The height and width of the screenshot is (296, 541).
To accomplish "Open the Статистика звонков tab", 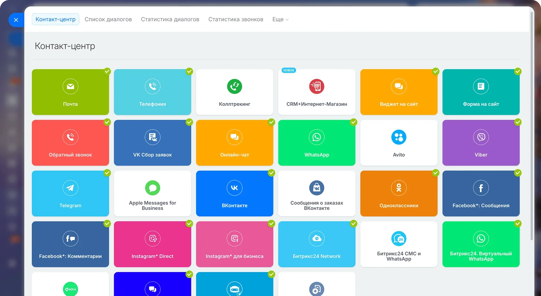I will (x=235, y=19).
